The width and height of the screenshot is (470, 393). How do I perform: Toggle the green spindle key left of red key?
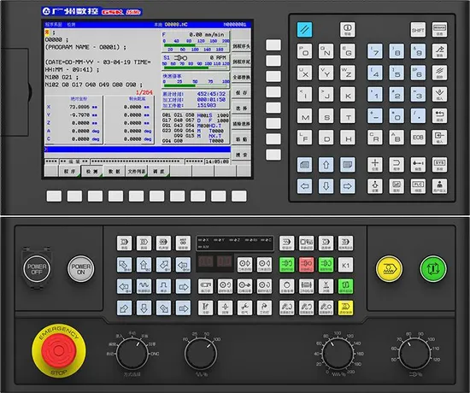point(287,265)
